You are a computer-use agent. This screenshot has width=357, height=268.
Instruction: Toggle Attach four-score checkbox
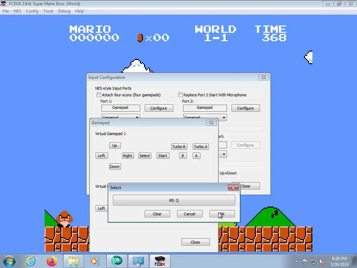pos(99,95)
